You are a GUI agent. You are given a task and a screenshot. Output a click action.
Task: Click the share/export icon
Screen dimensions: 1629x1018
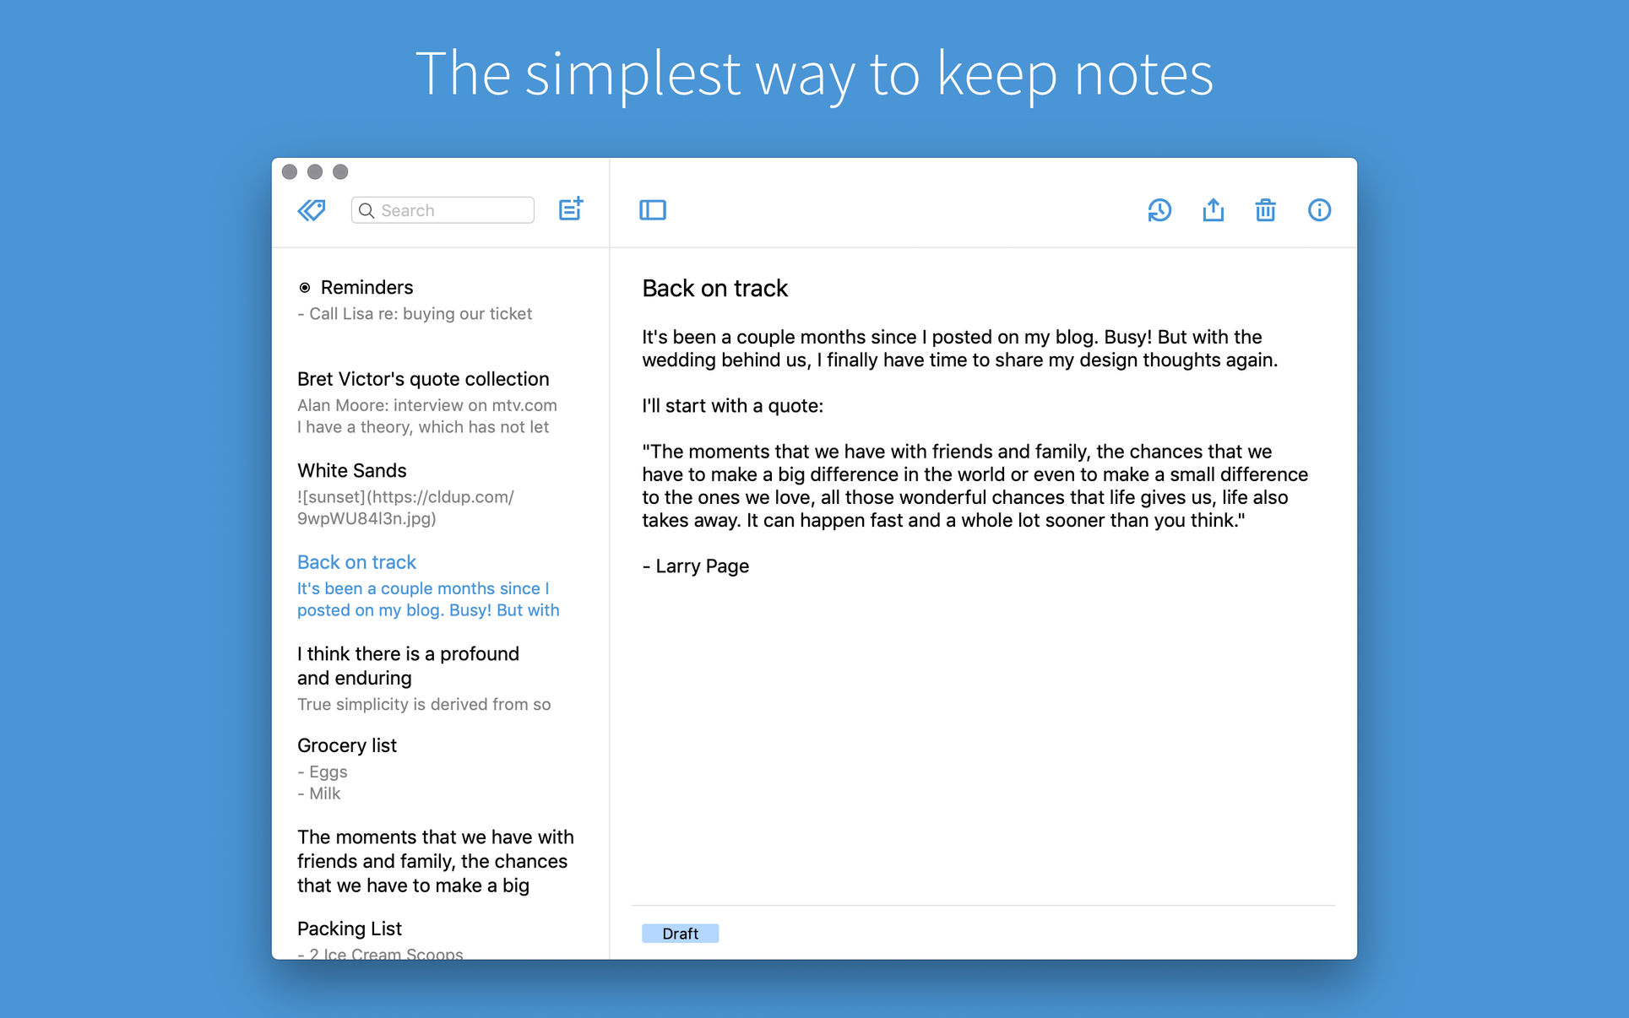[1213, 210]
